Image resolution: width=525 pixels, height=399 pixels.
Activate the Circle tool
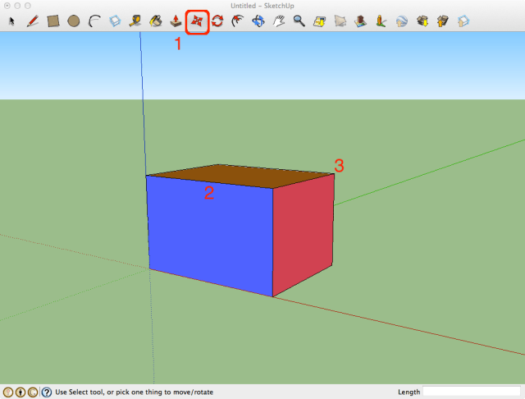pos(73,21)
